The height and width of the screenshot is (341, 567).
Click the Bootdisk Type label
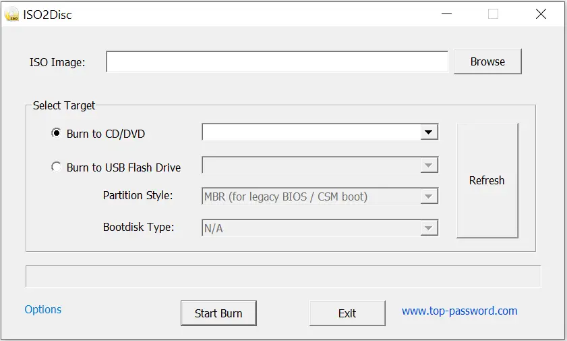point(138,227)
